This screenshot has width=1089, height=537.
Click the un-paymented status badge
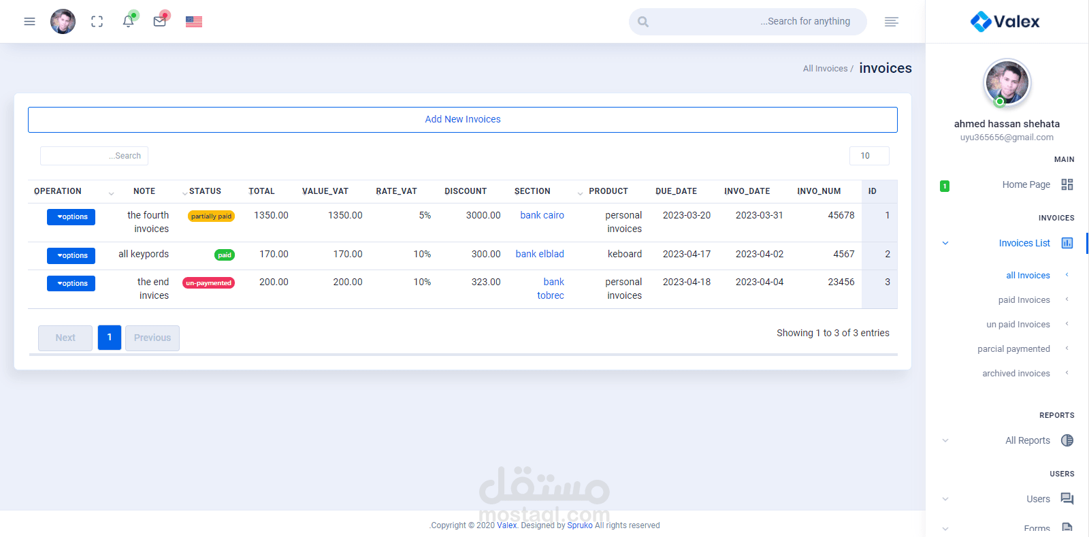click(x=208, y=283)
